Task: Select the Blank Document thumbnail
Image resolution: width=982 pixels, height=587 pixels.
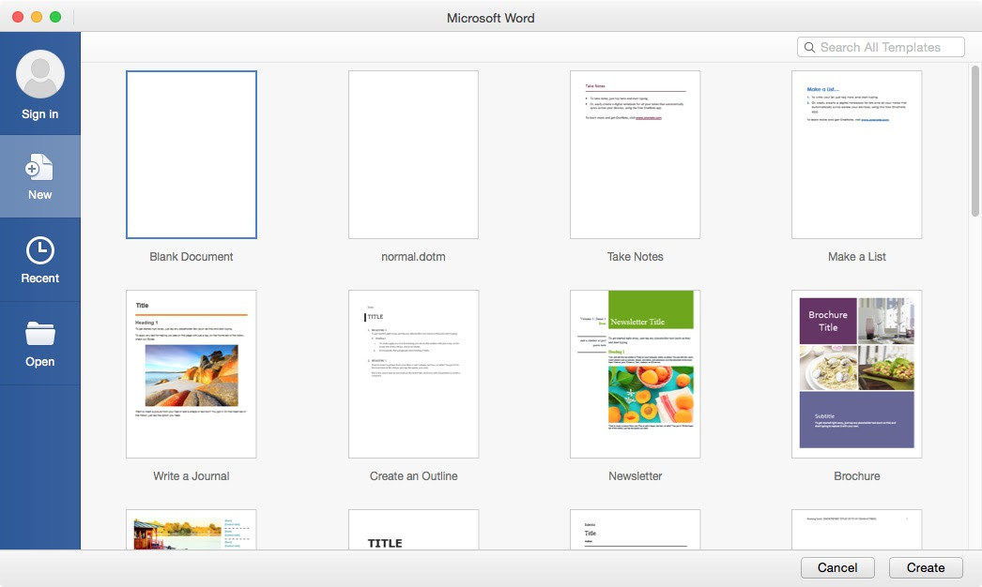Action: tap(191, 155)
